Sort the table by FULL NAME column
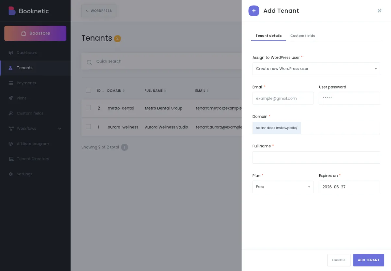The height and width of the screenshot is (271, 391). 155,91
